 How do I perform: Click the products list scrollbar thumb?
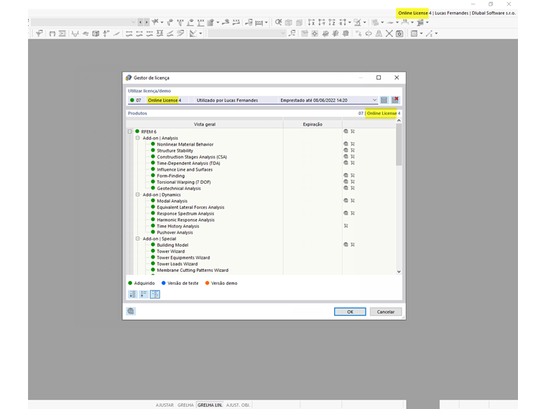(x=399, y=145)
